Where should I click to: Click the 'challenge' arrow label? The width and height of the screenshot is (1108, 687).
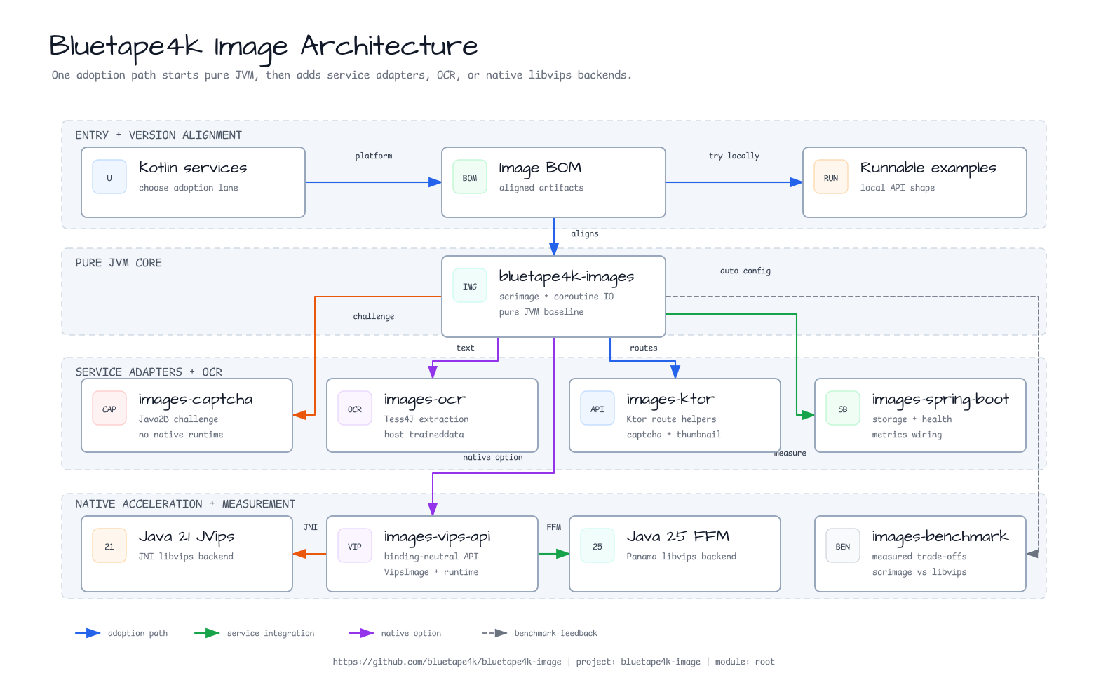point(374,316)
